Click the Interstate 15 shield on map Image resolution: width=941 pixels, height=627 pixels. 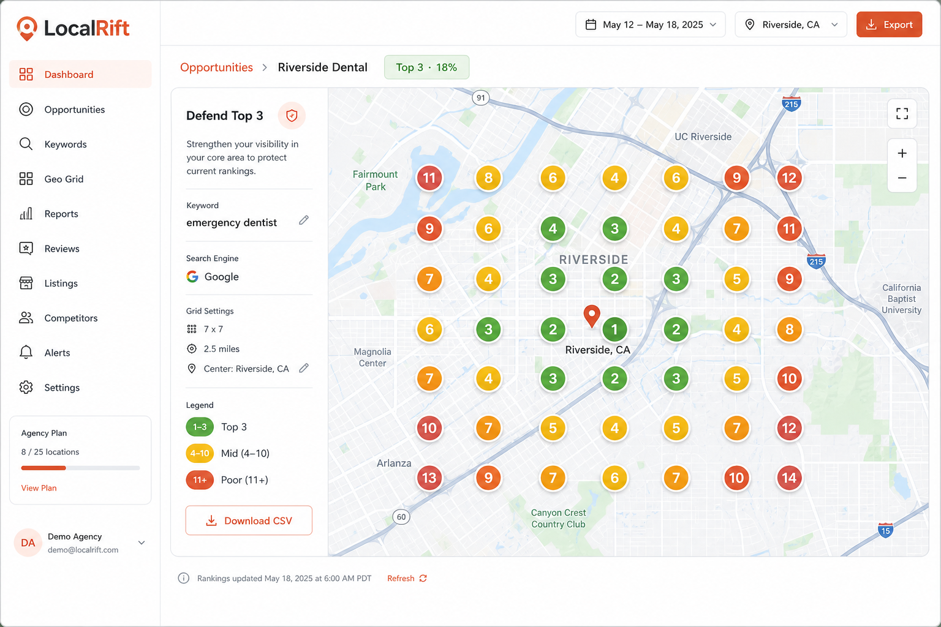[x=885, y=530]
